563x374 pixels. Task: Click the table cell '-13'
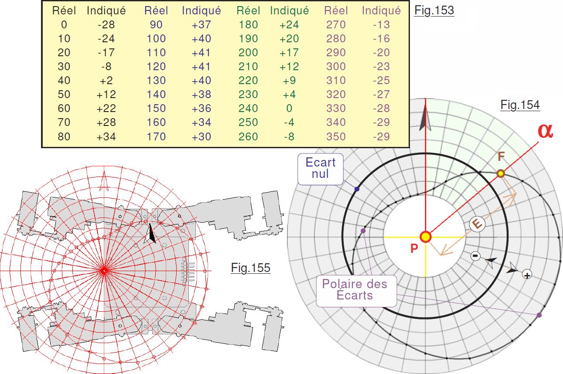[382, 25]
